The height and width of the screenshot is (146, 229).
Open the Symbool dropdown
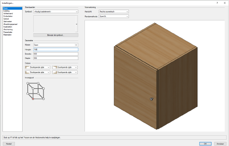tap(56, 11)
